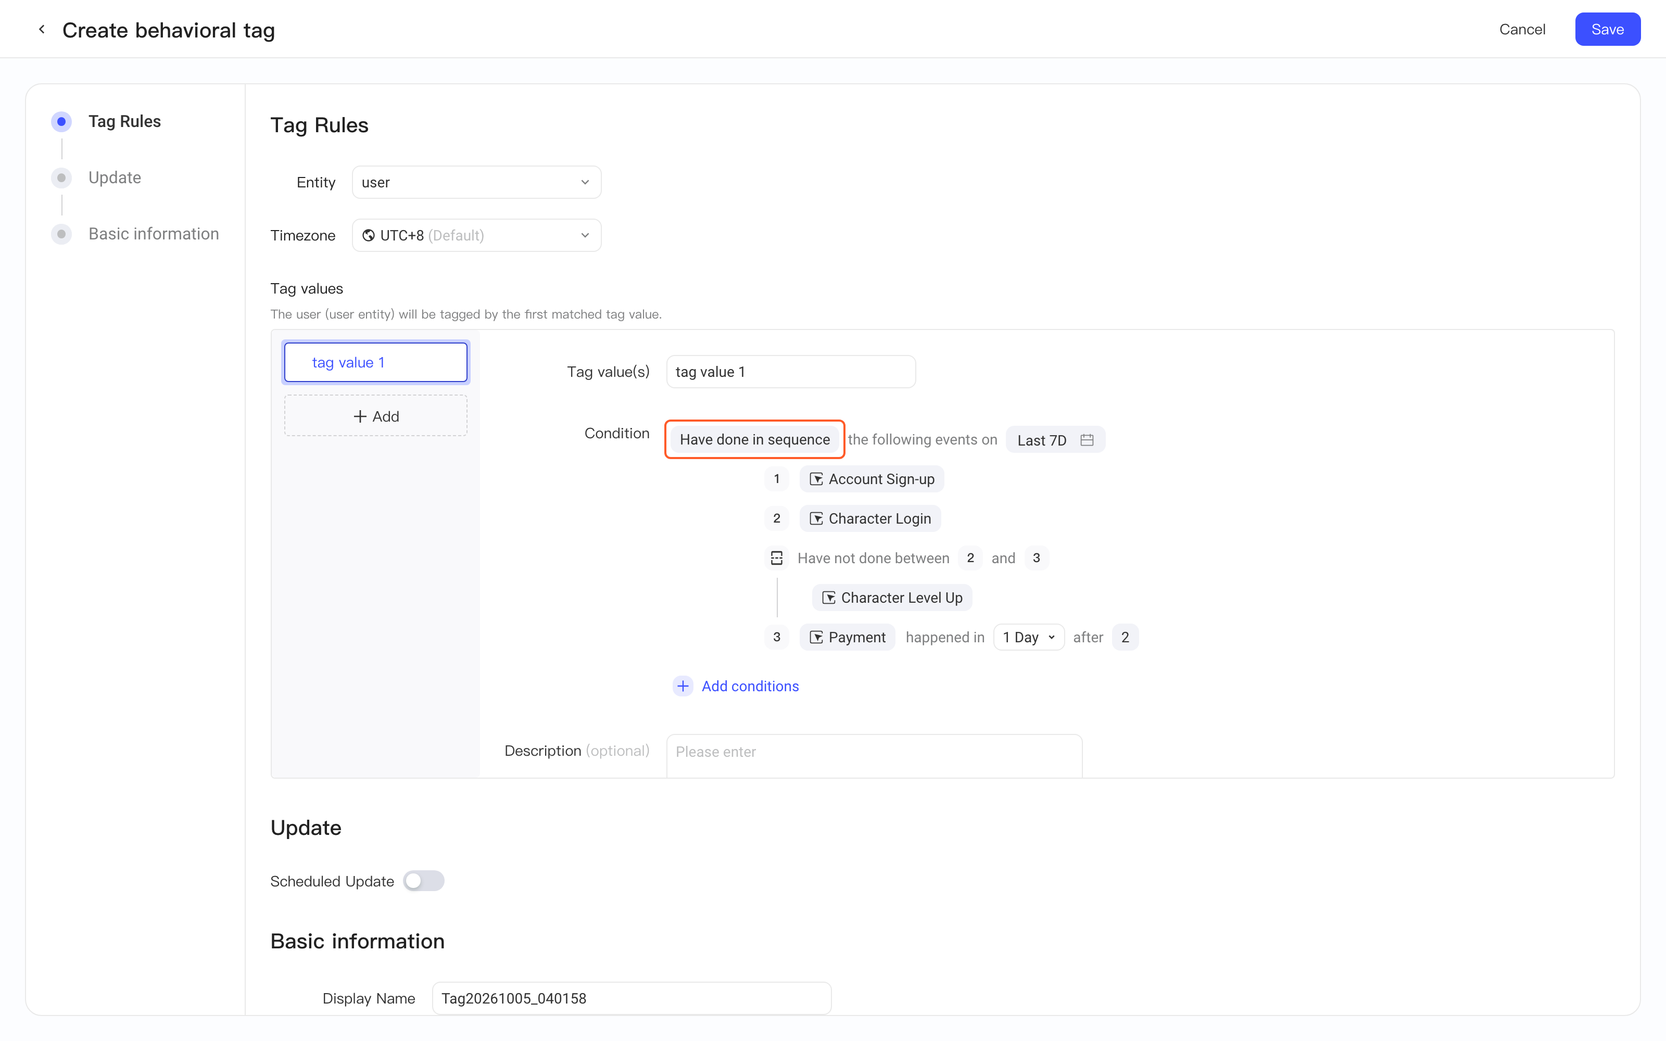Click the plus icon beside Add conditions
The width and height of the screenshot is (1666, 1041).
(683, 685)
